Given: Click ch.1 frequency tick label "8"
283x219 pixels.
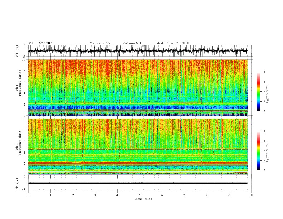Looking at the screenshot, I should click(x=25, y=71).
